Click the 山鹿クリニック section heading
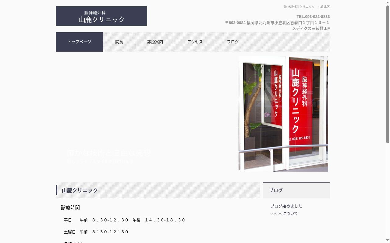 80,190
